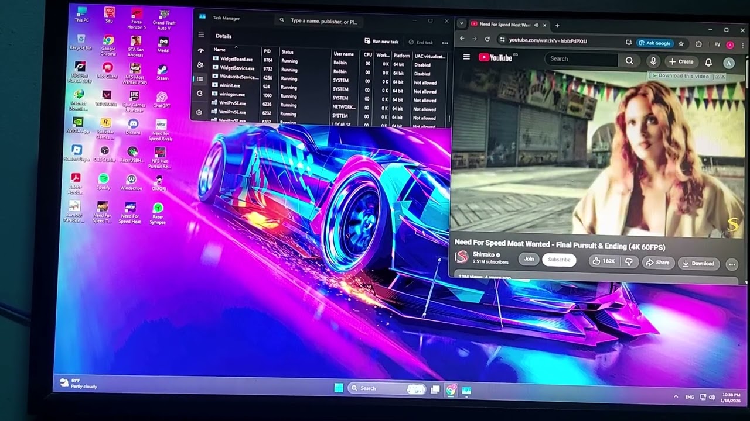Open Epic Games Launcher shortcut
Viewport: 750px width, 421px height.
[x=134, y=102]
